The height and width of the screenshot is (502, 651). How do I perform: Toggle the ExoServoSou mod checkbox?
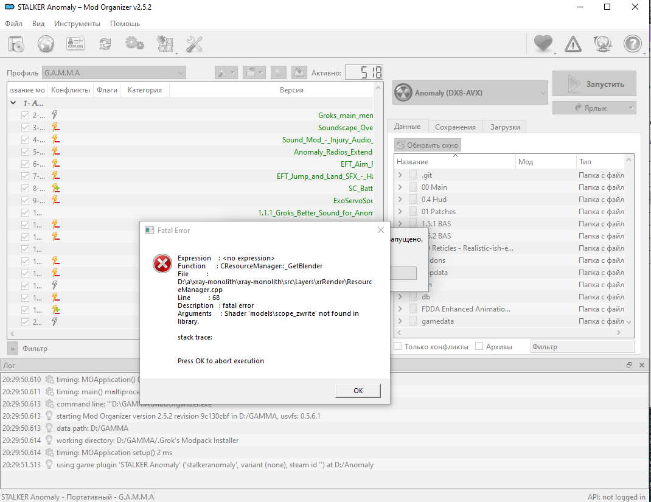point(26,201)
